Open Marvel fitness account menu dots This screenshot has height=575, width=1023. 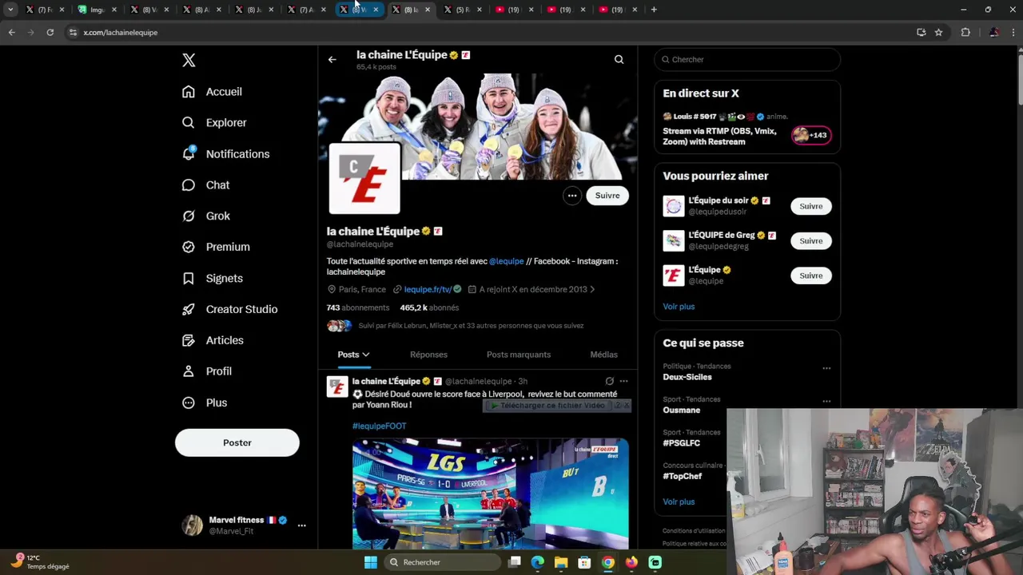click(301, 525)
